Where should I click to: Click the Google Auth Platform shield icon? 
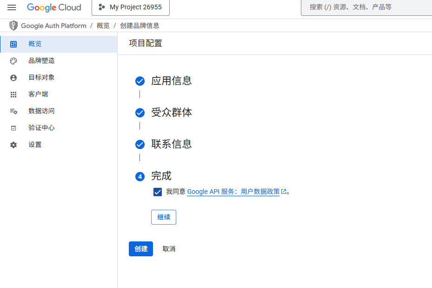[13, 26]
